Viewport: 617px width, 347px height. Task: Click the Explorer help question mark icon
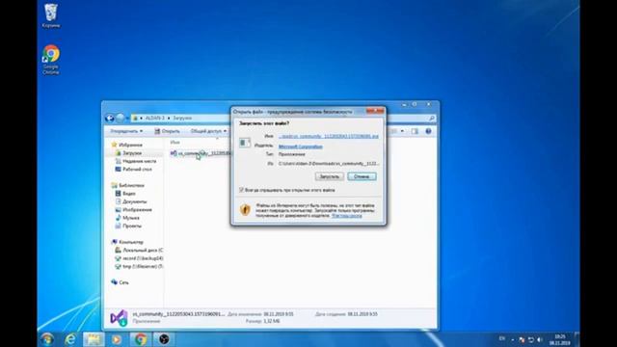[428, 131]
